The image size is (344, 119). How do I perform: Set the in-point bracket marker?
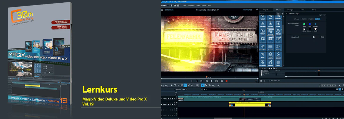192,81
